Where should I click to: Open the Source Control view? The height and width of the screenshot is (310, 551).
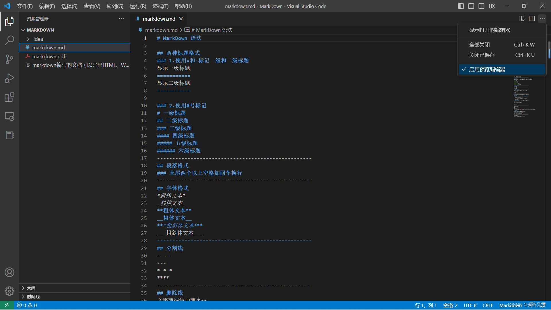9,59
